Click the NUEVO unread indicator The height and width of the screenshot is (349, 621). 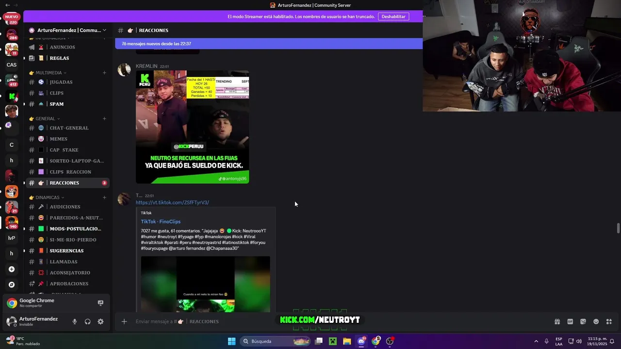[x=12, y=16]
